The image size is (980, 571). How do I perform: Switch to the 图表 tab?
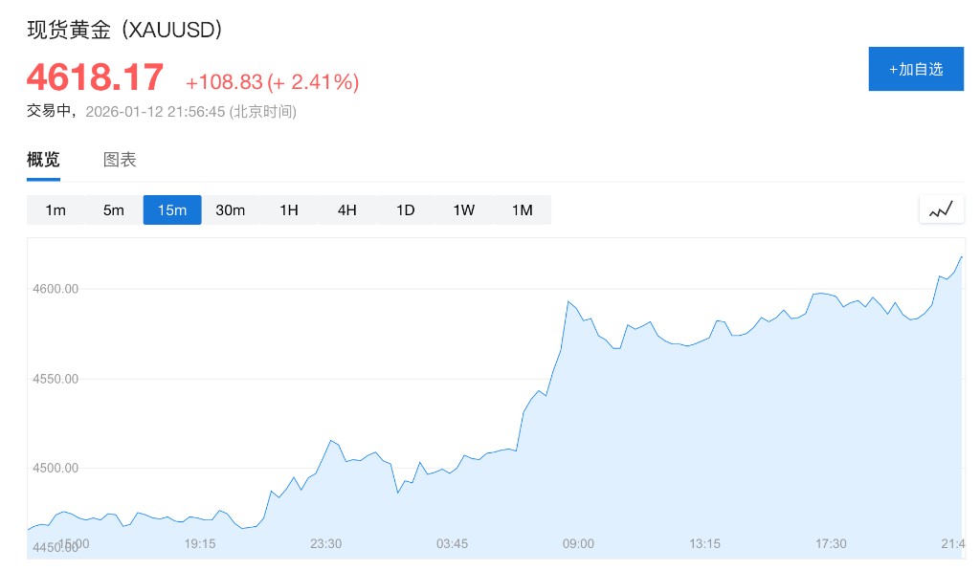[120, 160]
